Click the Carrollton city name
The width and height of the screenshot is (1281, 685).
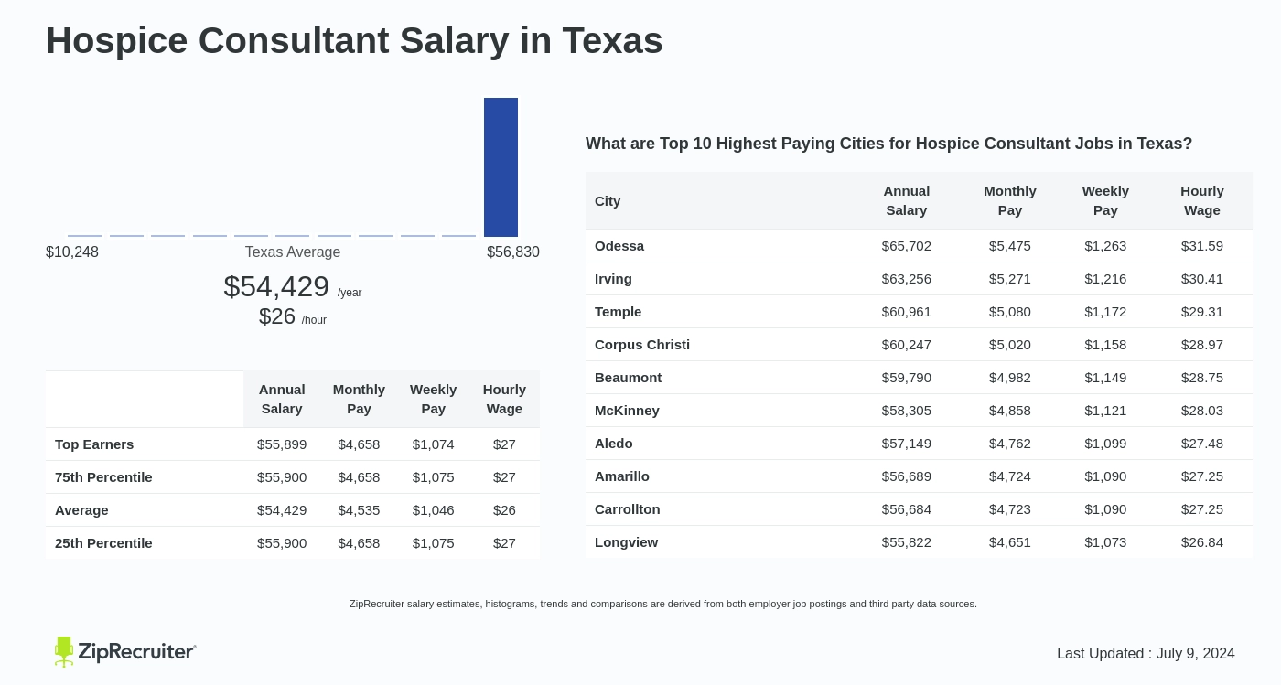pyautogui.click(x=628, y=508)
